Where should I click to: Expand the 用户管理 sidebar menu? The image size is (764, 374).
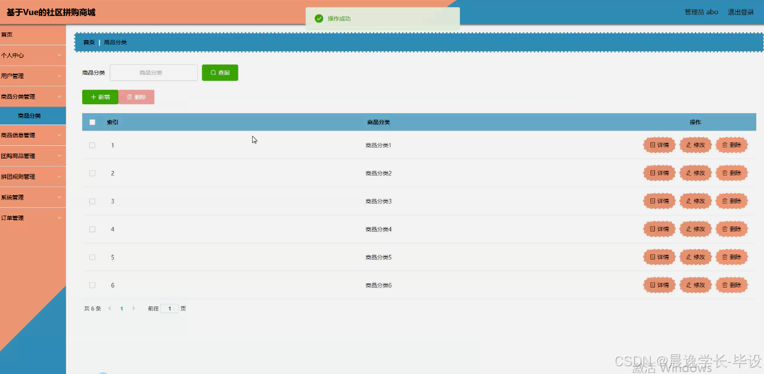[x=33, y=76]
